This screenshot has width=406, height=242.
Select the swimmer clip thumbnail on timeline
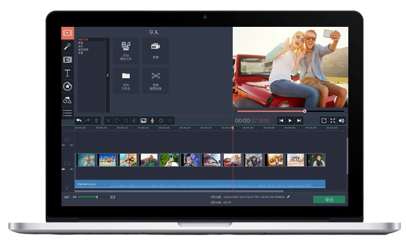[86, 160]
